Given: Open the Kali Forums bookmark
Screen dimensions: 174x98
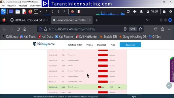Looking at the screenshot, I should [x=64, y=37].
